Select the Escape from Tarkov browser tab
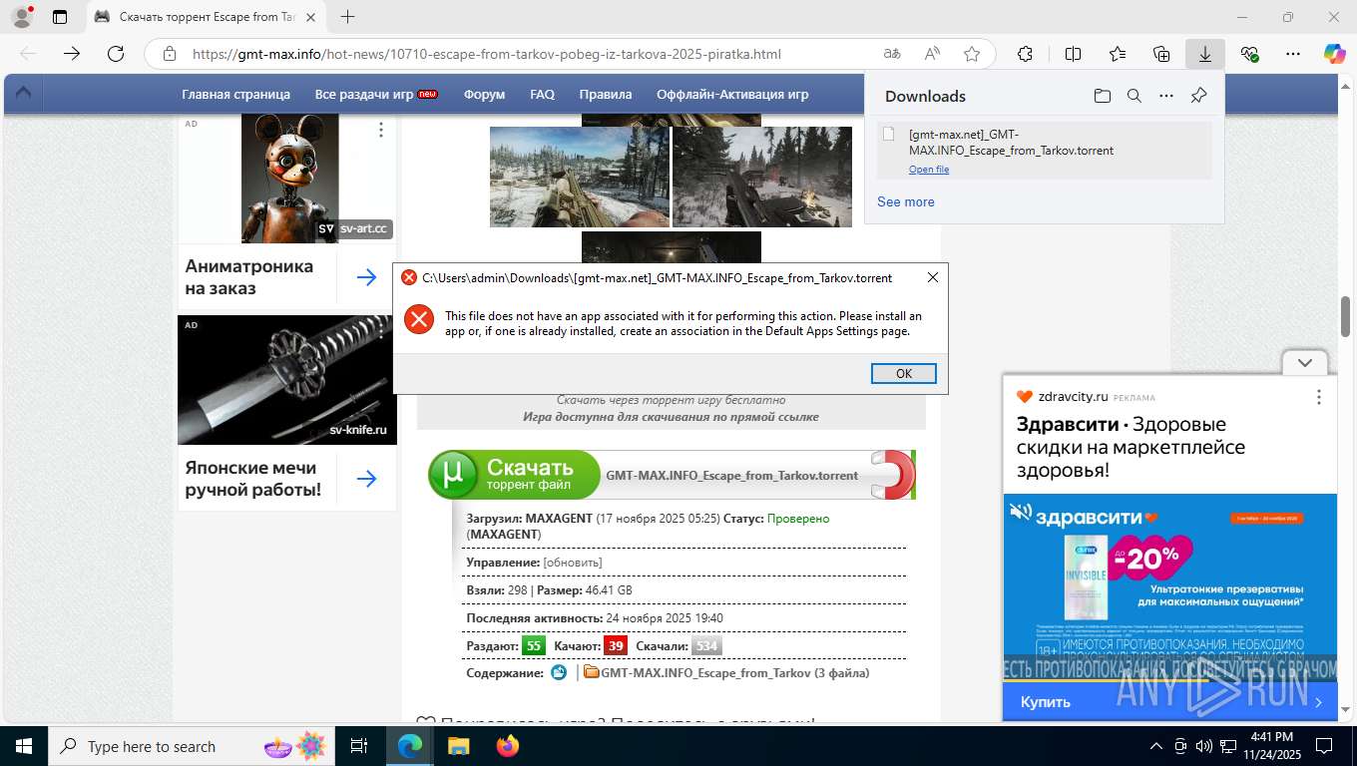The width and height of the screenshot is (1357, 766). click(x=208, y=17)
